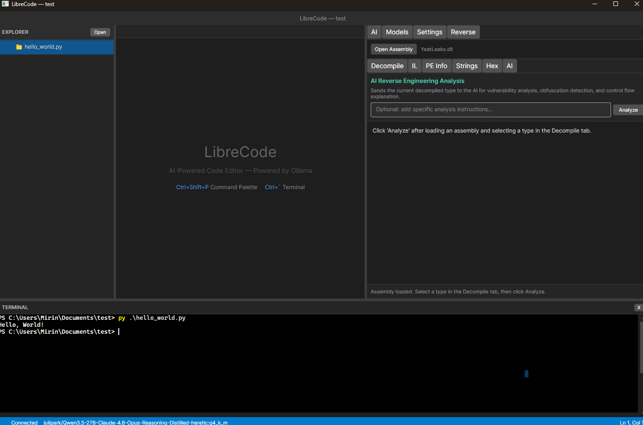Click the 'AI Reverse Engineering Analysis' heading

418,81
